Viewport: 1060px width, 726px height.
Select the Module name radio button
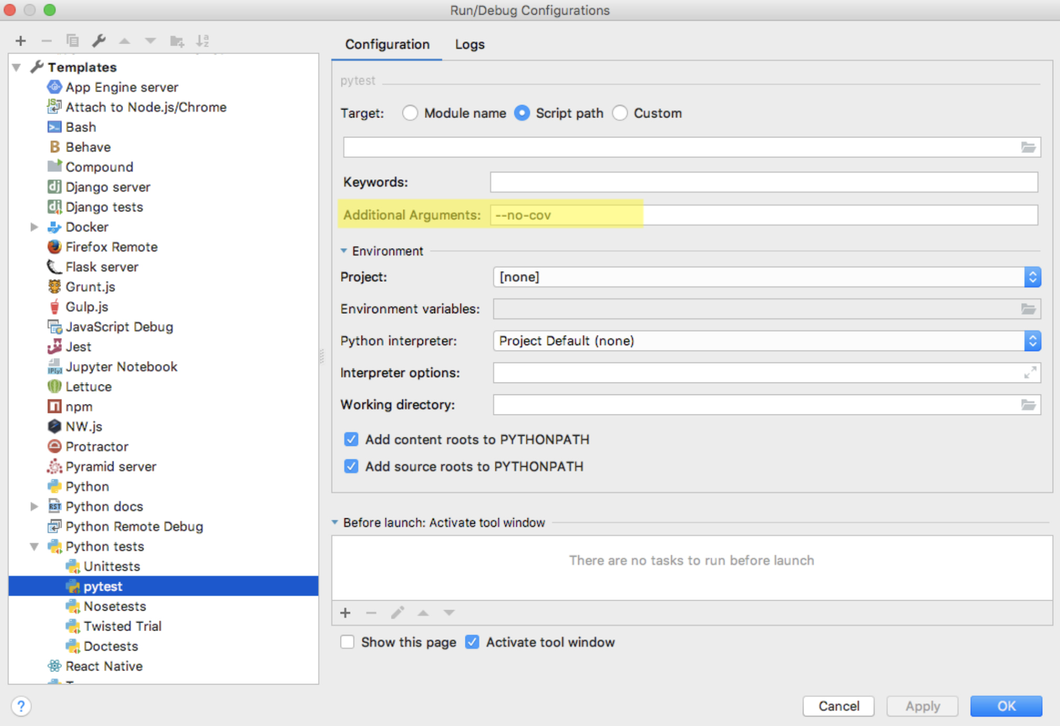click(410, 113)
